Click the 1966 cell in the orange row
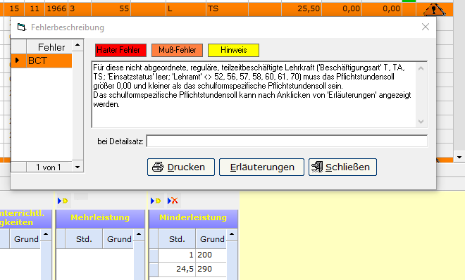 click(56, 9)
